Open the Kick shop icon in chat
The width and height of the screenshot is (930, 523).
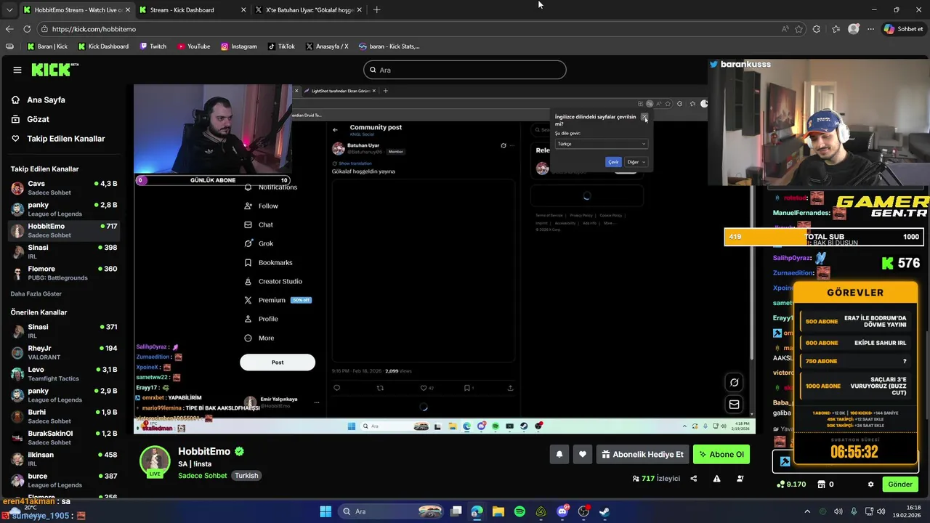click(822, 485)
